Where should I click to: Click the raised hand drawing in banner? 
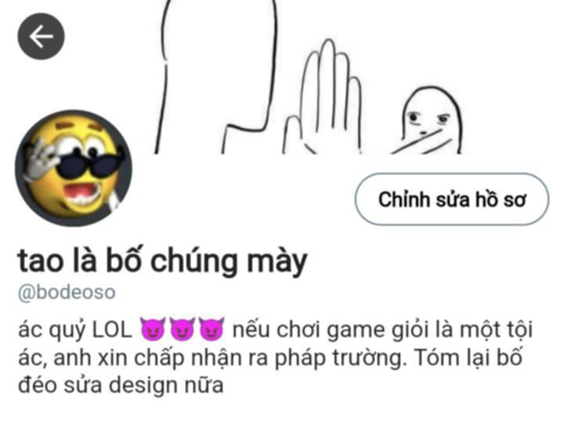click(323, 97)
